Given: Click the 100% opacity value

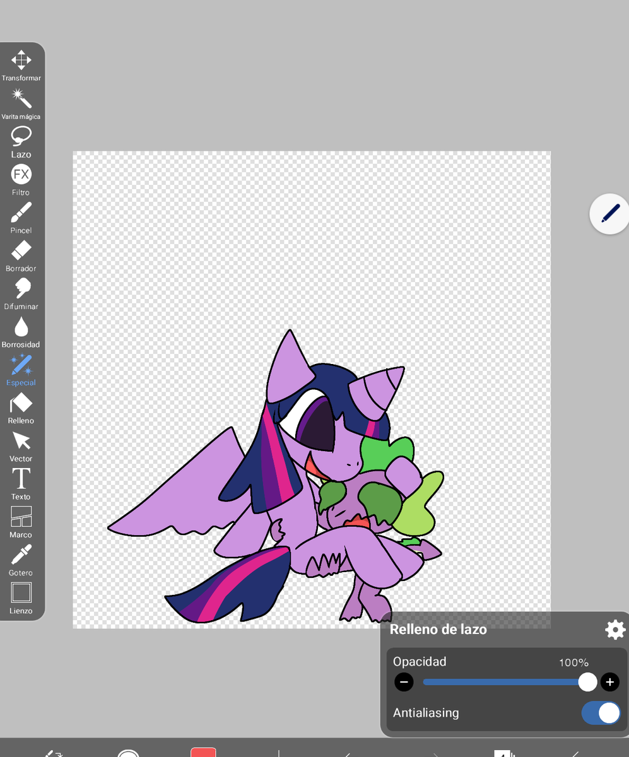Looking at the screenshot, I should click(x=573, y=662).
